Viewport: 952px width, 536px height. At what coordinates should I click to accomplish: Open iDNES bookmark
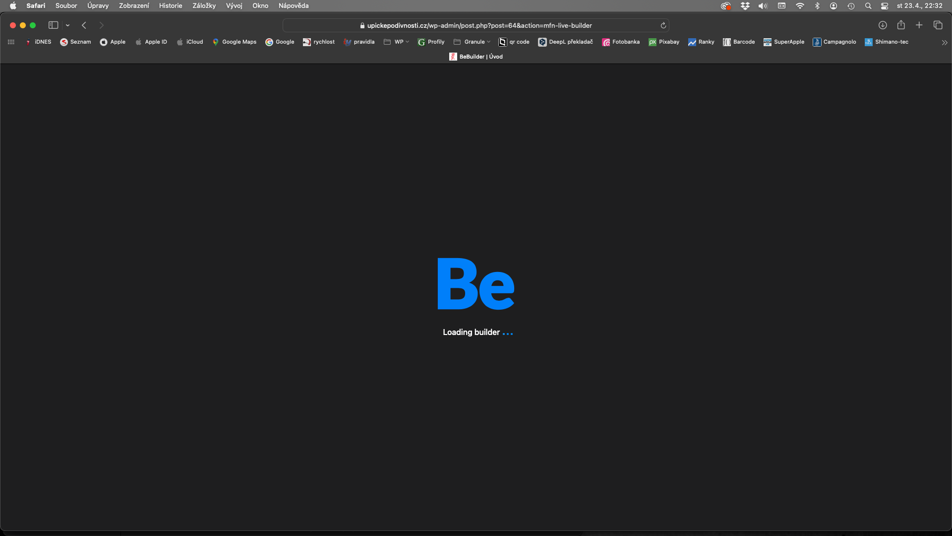coord(38,42)
